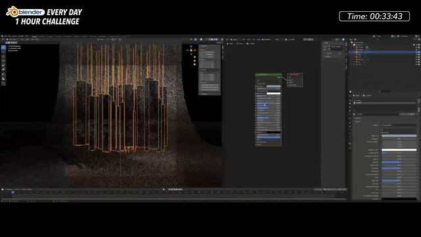Select the Select Box tool

pyautogui.click(x=3, y=47)
